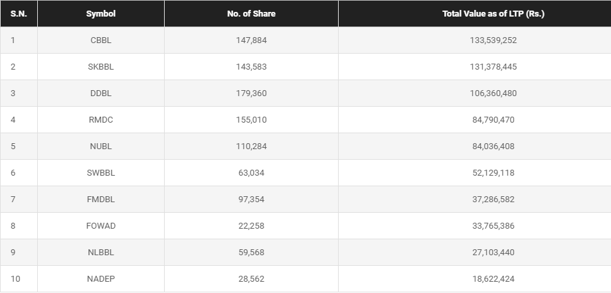Viewport: 611px width, 293px height.
Task: Select total value 84,036,408 in NUBL row
Action: [x=493, y=146]
